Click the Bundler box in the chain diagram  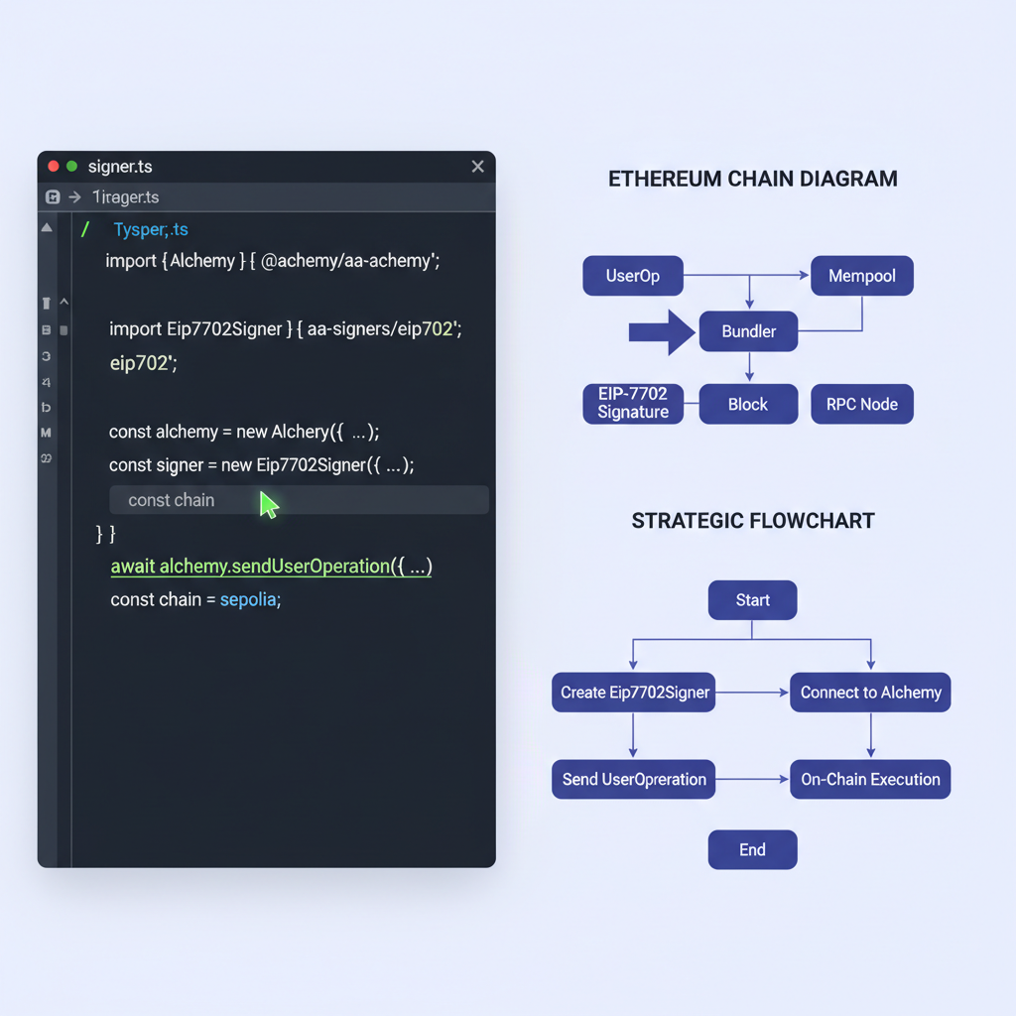click(748, 331)
